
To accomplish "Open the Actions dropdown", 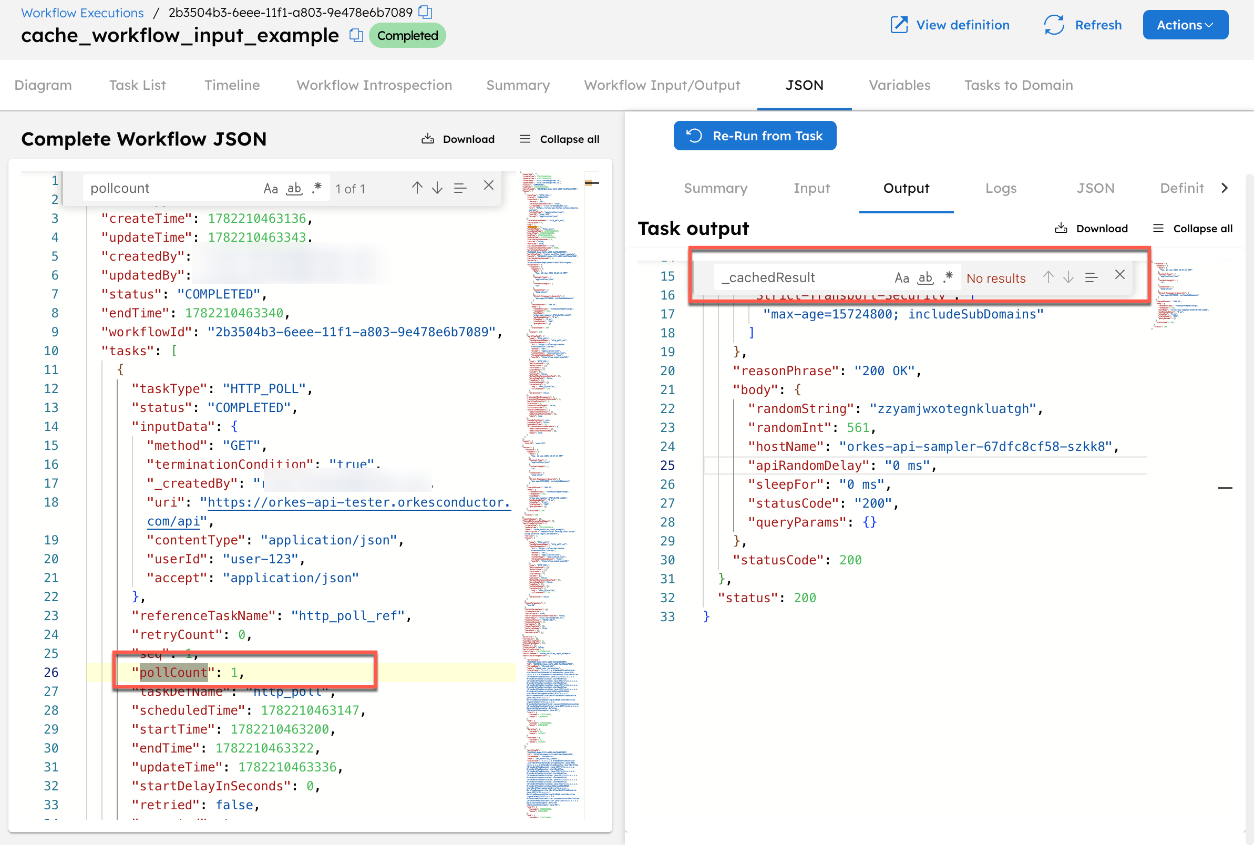I will point(1185,25).
